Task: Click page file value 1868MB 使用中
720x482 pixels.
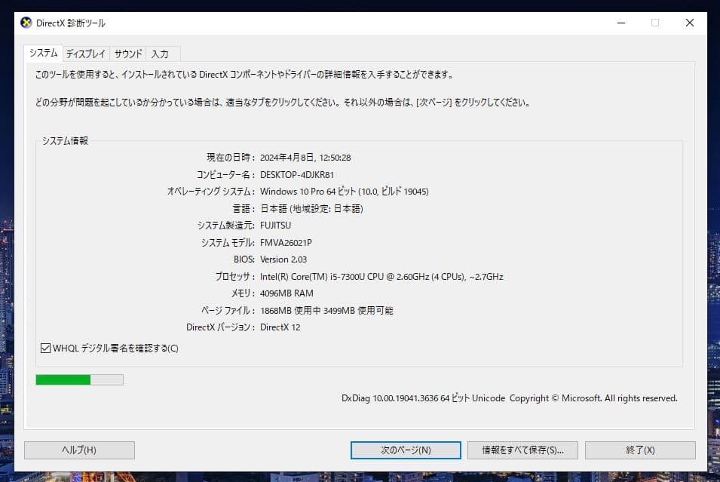Action: coord(290,311)
